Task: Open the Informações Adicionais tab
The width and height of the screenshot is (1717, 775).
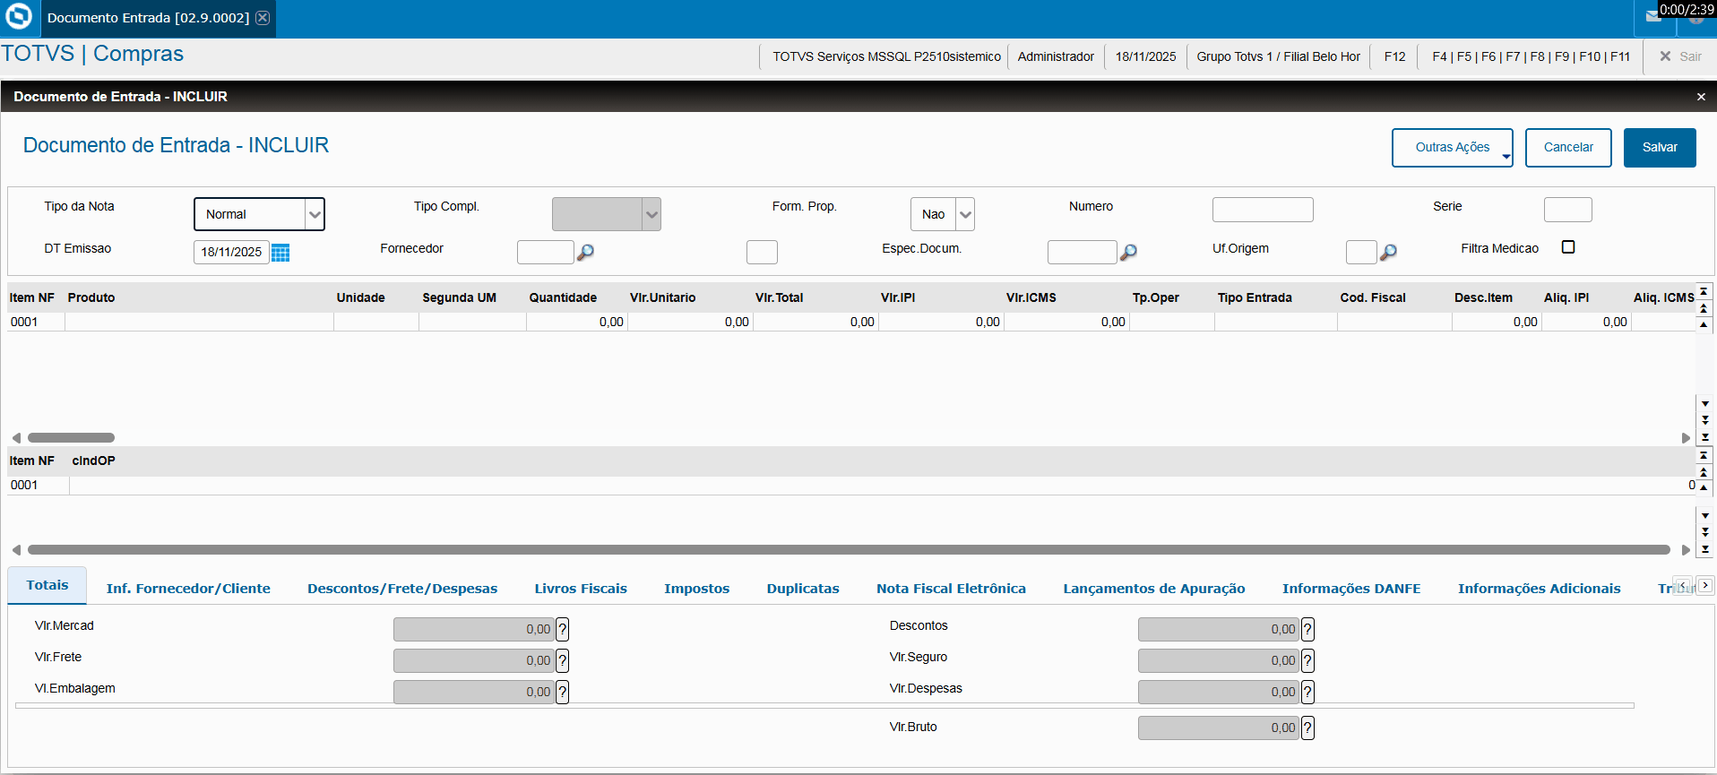Action: click(x=1540, y=589)
